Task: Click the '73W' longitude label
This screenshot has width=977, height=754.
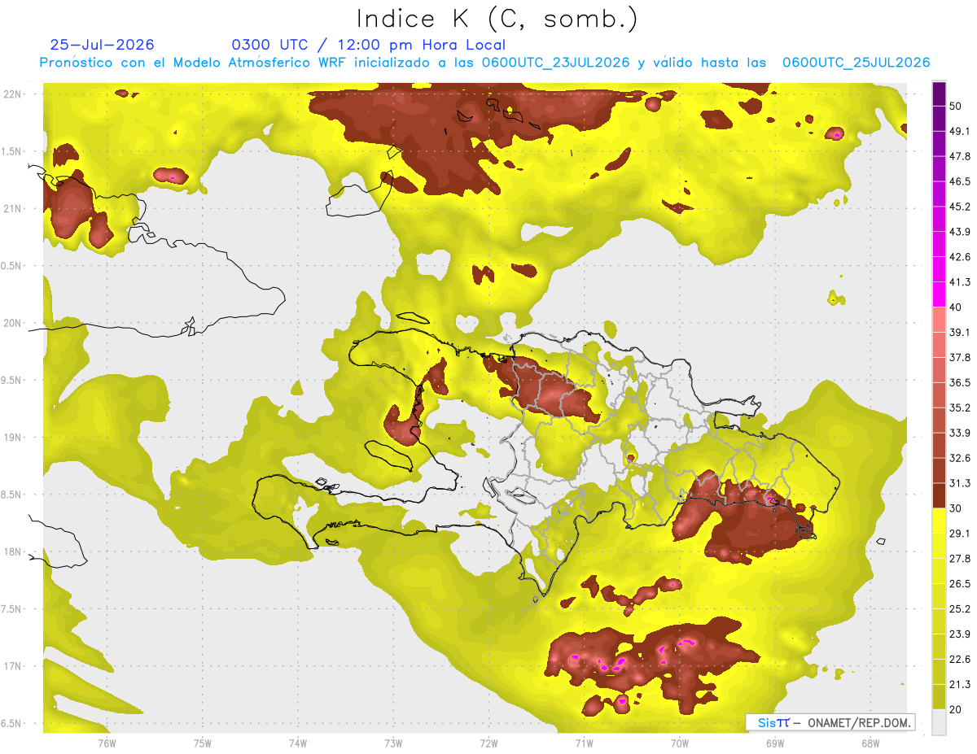Action: click(x=393, y=743)
